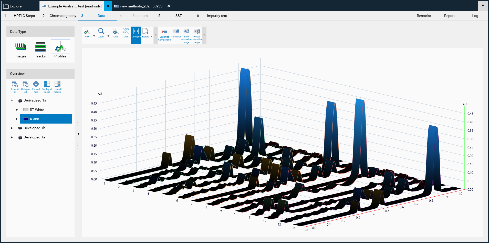489x243 pixels.
Task: Open the Data tab
Action: coord(101,16)
